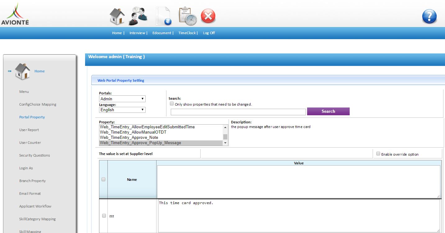This screenshot has height=233, width=445.
Task: Open Security Questions in the sidebar
Action: coord(34,155)
